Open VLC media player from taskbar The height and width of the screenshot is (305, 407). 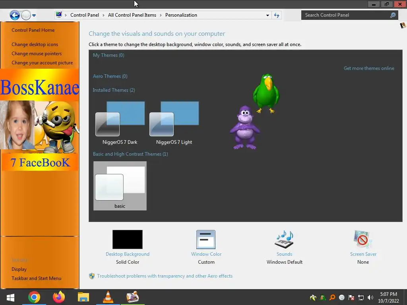[108, 297]
